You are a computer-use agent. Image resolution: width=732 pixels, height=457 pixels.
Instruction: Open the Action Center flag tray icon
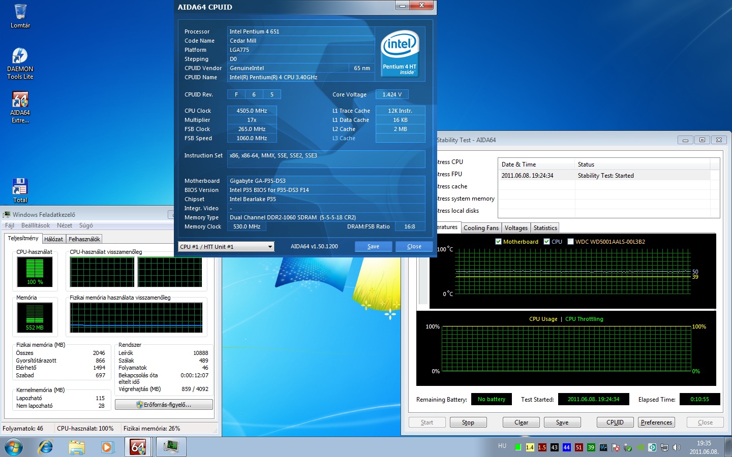pyautogui.click(x=616, y=447)
